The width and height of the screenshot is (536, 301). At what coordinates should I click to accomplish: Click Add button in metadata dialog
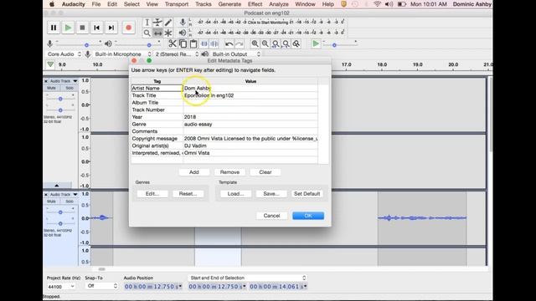pyautogui.click(x=194, y=172)
